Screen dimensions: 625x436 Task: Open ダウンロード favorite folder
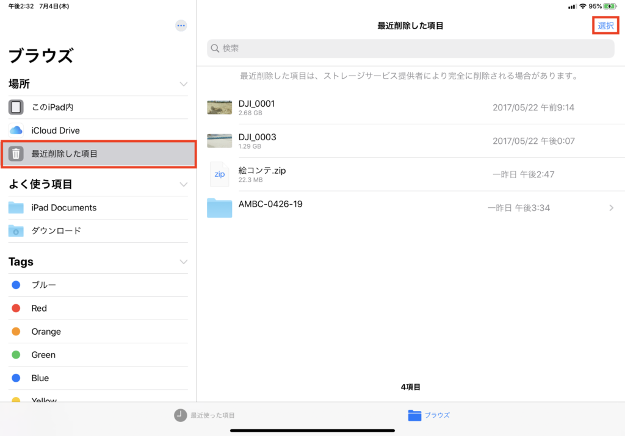(x=98, y=231)
